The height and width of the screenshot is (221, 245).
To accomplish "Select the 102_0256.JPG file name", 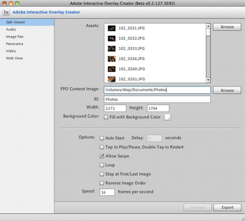I will 132,59.
